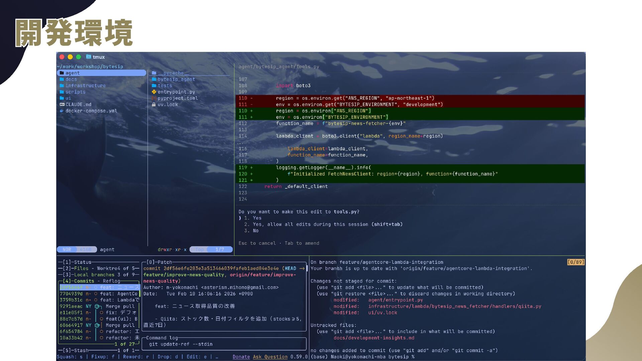642x361 pixels.
Task: Switch to the Reflog tab
Action: pyautogui.click(x=111, y=281)
